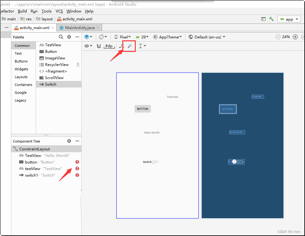
Task: Open the Run menu
Action: click(34, 11)
